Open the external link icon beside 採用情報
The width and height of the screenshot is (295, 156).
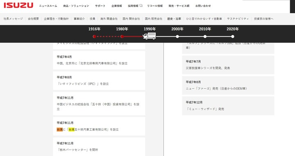click(x=141, y=6)
